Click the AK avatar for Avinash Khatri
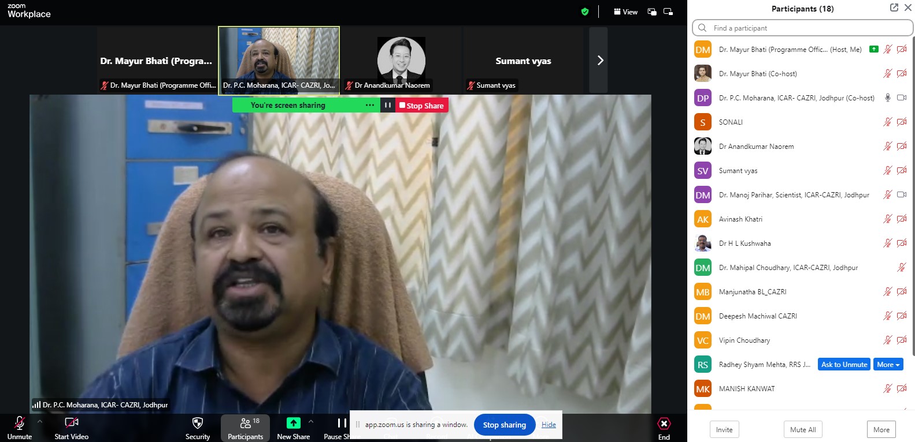 tap(703, 219)
